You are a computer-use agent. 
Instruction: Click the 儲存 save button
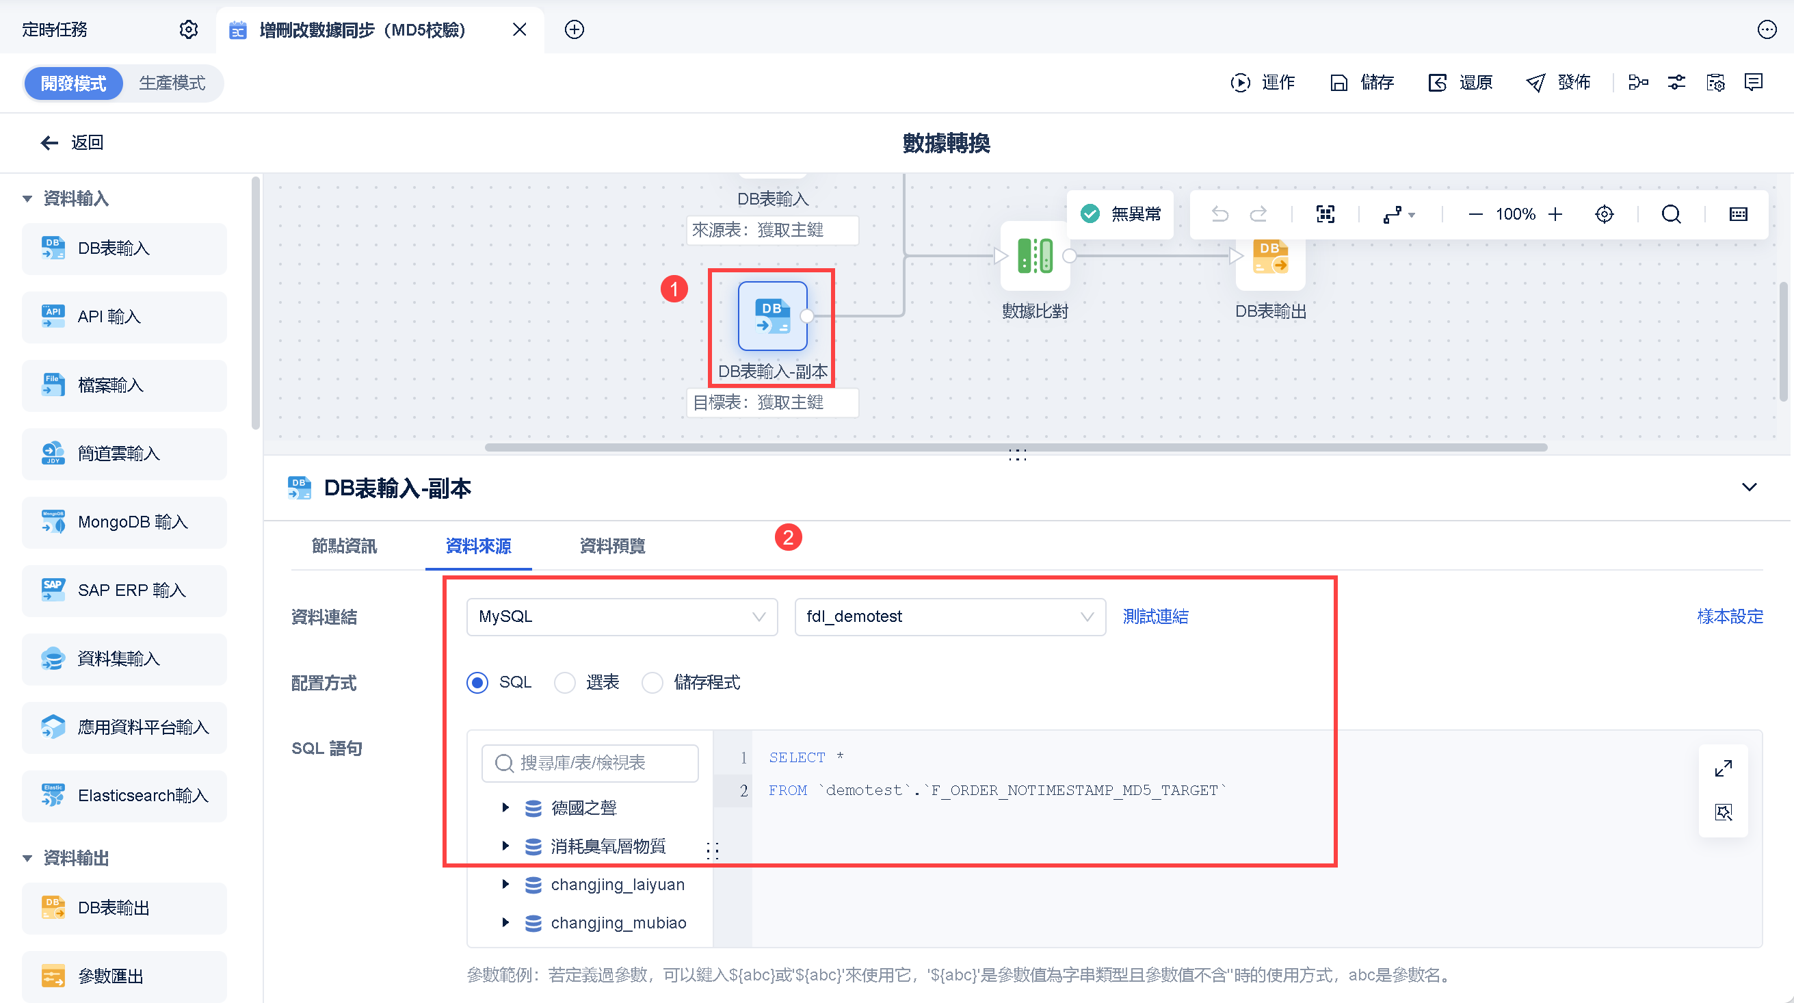point(1362,83)
